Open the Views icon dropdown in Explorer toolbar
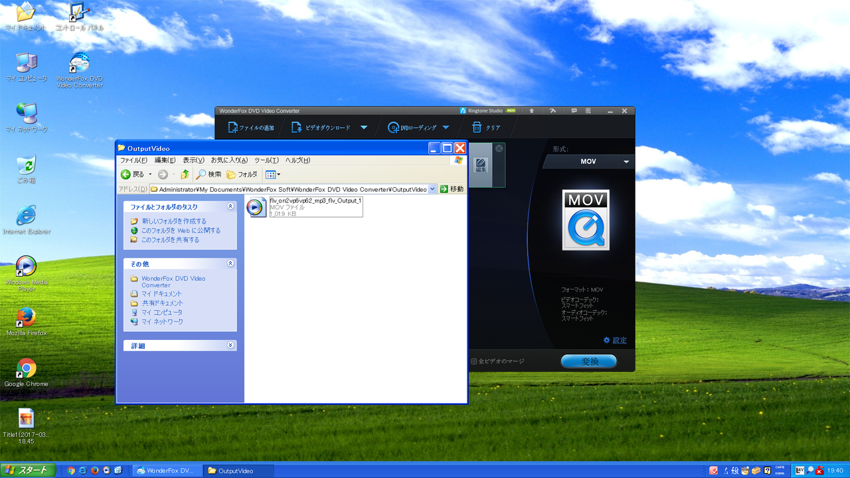850x478 pixels. 273,175
